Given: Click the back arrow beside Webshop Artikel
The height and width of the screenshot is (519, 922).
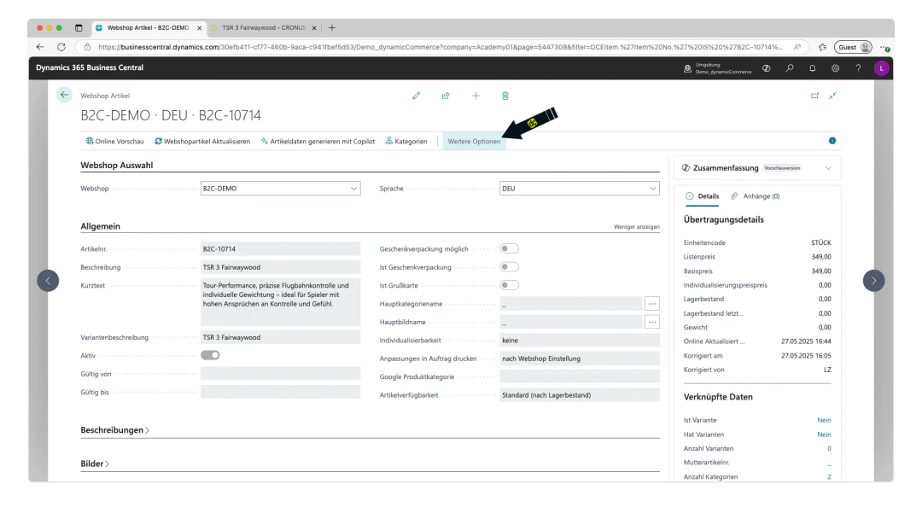Looking at the screenshot, I should click(x=64, y=95).
